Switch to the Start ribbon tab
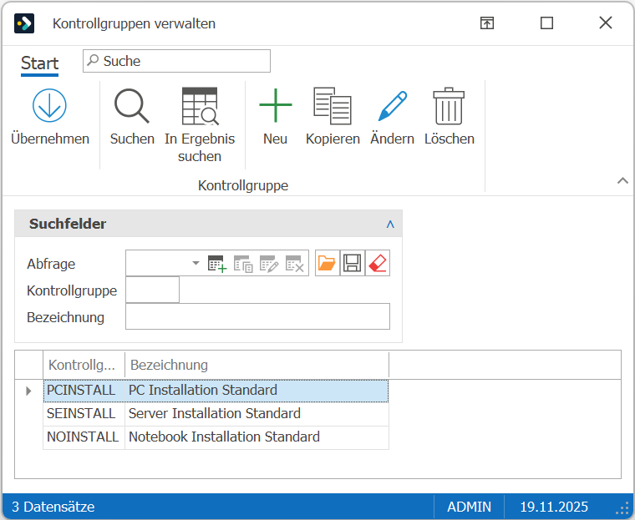Image resolution: width=635 pixels, height=520 pixels. (x=40, y=63)
